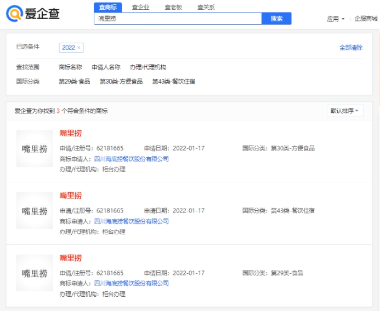Filter by 第30类-方便食品 classification
This screenshot has height=311, width=380.
pos(121,82)
